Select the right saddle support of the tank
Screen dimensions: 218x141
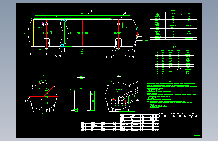click(118, 43)
